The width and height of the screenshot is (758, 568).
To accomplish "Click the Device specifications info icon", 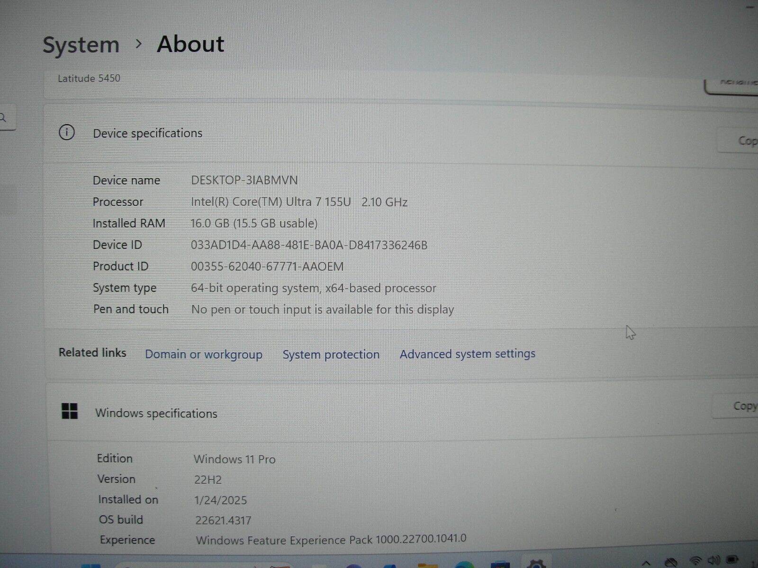I will click(x=66, y=133).
